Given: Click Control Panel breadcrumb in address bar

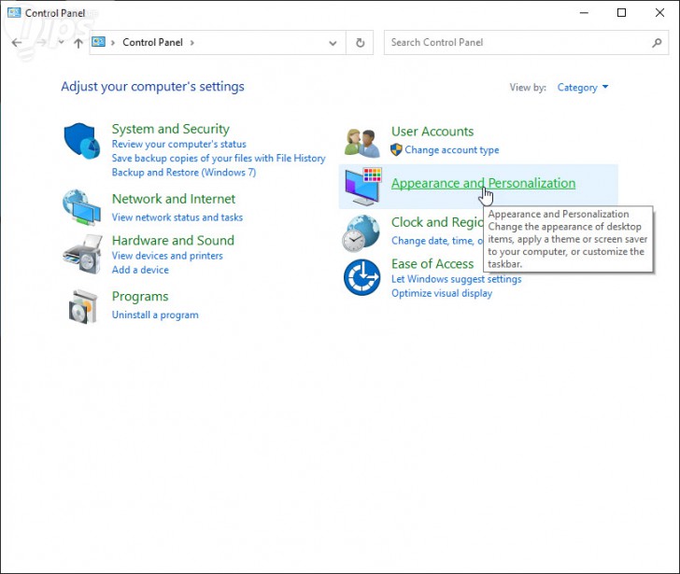Looking at the screenshot, I should [152, 42].
